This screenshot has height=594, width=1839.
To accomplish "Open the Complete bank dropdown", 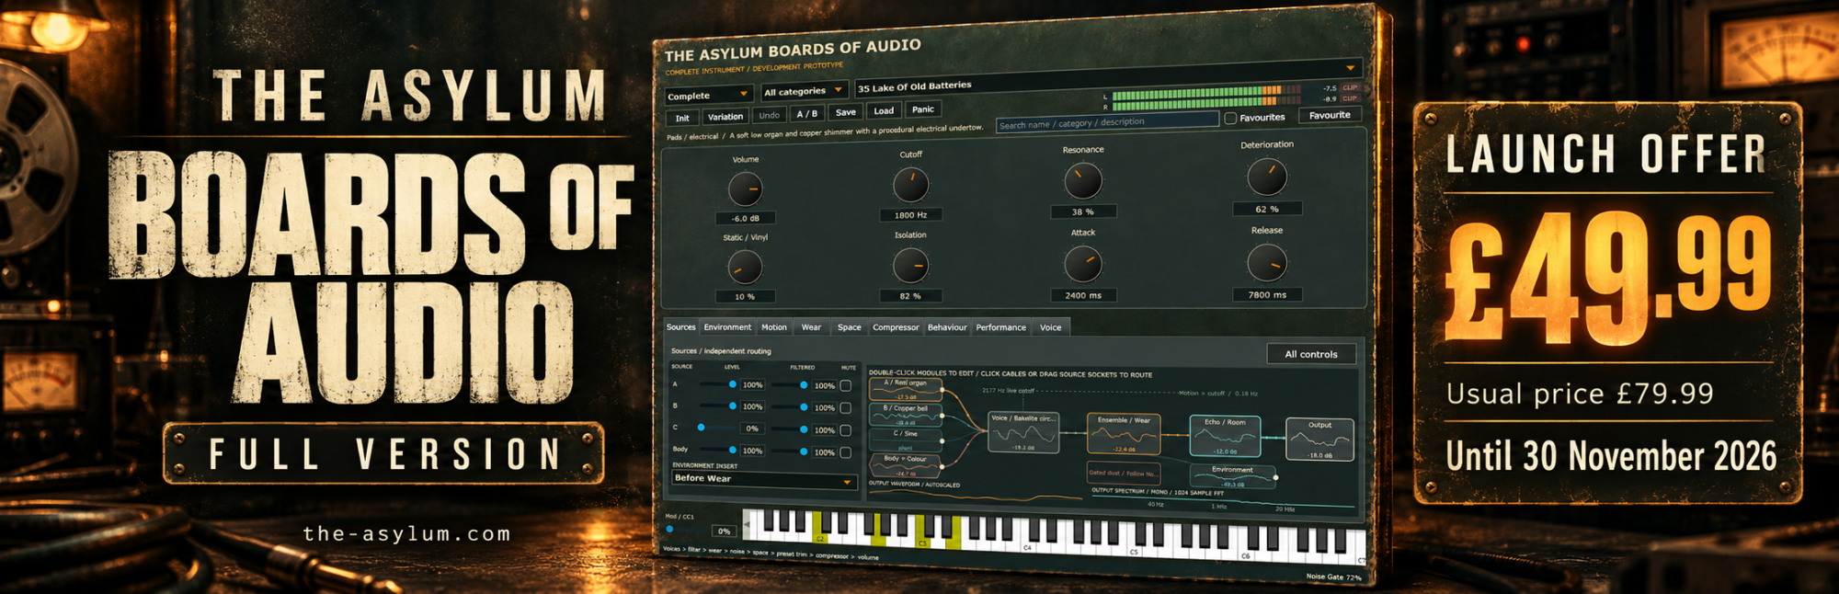I will tap(708, 95).
